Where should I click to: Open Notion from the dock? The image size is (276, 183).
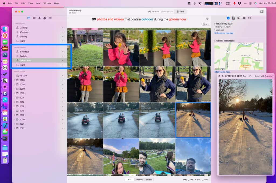tap(5, 81)
